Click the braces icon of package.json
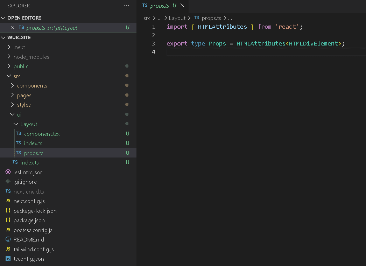The height and width of the screenshot is (266, 366). tap(8, 220)
